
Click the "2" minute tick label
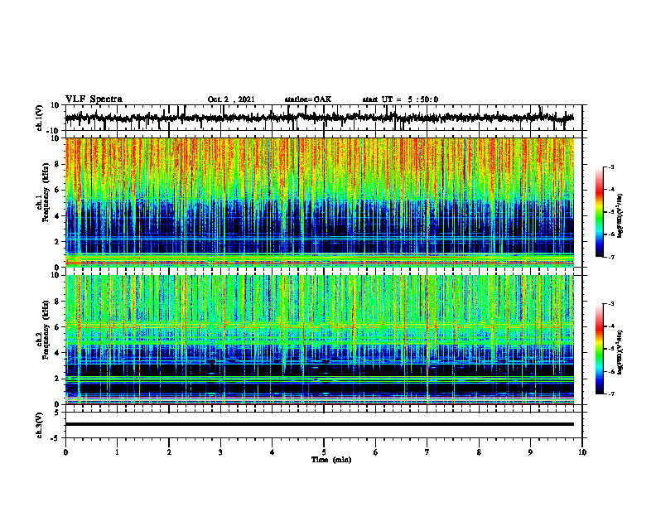pyautogui.click(x=169, y=452)
